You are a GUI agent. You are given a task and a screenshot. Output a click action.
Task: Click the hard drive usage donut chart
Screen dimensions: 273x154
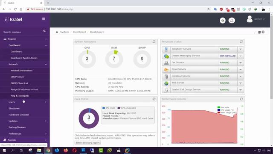tap(89, 118)
